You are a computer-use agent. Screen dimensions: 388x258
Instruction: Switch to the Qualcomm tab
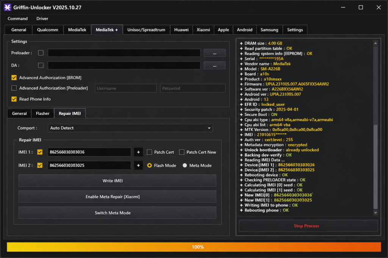(47, 30)
